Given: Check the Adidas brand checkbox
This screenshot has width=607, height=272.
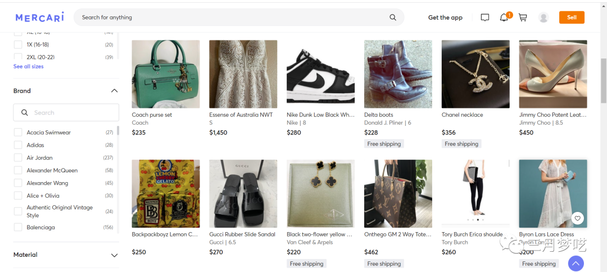Looking at the screenshot, I should click(18, 145).
